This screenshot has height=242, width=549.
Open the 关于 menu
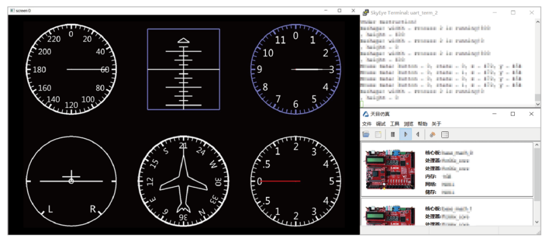click(x=436, y=124)
